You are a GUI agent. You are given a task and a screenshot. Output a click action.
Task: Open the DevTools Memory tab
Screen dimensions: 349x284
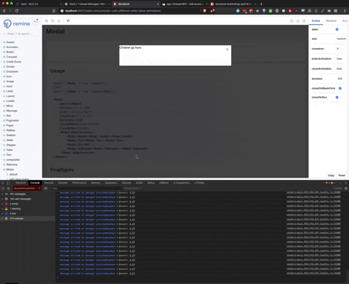click(95, 183)
